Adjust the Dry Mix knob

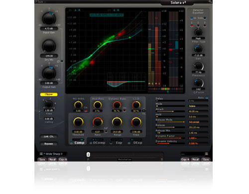click(x=49, y=46)
